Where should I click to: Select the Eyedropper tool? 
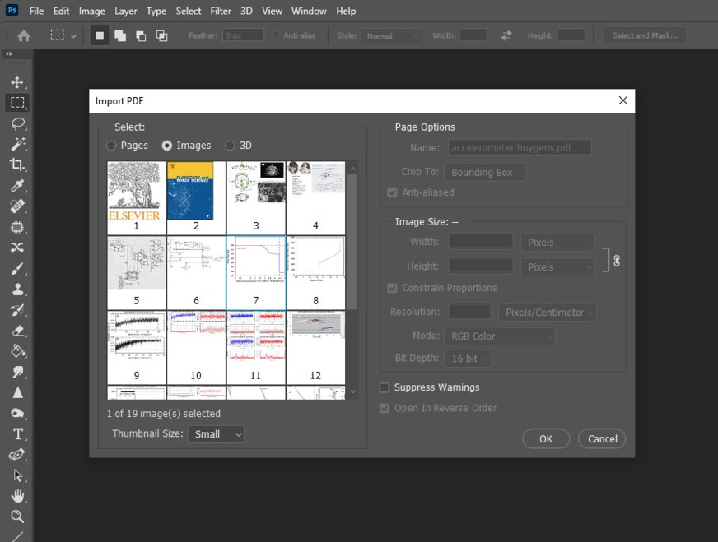coord(17,186)
